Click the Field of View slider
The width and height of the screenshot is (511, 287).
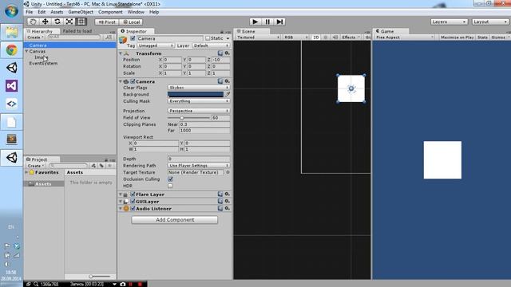[x=188, y=118]
